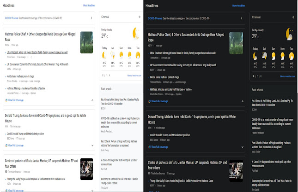Open 'UP Government Committed To Safety' article, light panel
The width and height of the screenshot is (298, 192).
tap(37, 64)
